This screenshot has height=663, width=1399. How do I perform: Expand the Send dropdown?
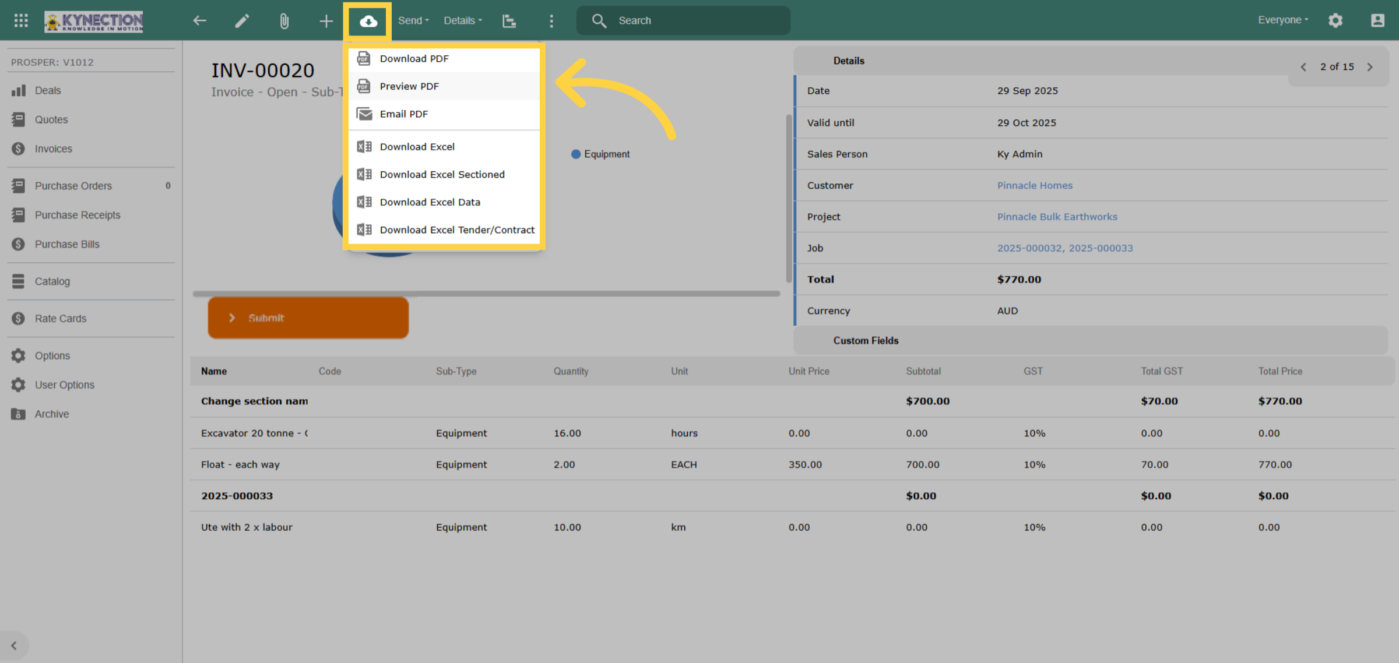(413, 20)
